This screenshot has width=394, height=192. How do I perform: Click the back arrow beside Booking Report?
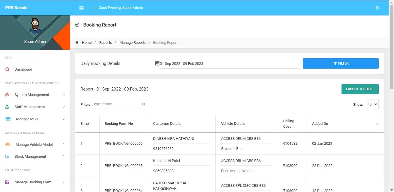77,25
